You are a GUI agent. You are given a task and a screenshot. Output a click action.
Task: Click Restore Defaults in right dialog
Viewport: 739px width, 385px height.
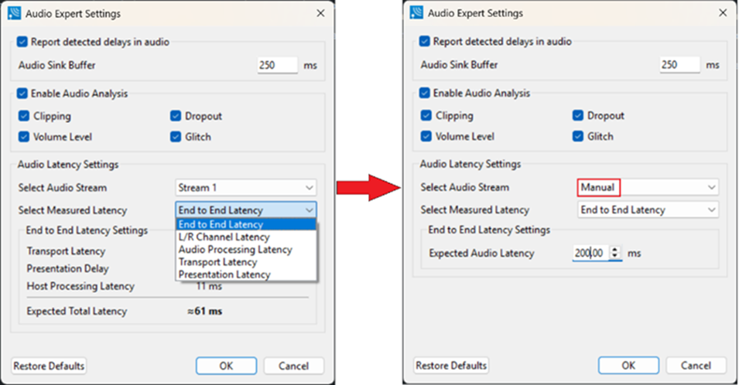pyautogui.click(x=451, y=365)
